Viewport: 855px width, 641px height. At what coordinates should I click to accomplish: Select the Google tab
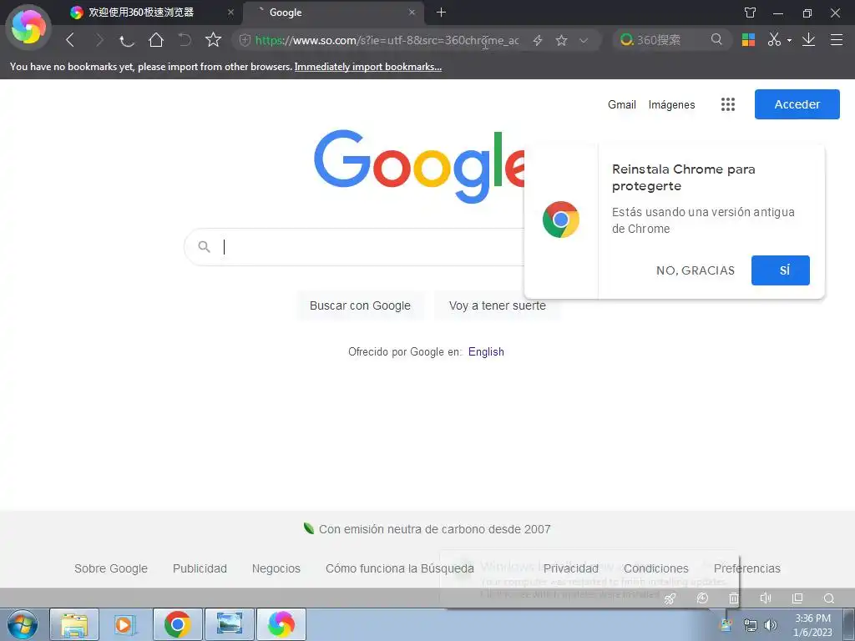point(332,13)
